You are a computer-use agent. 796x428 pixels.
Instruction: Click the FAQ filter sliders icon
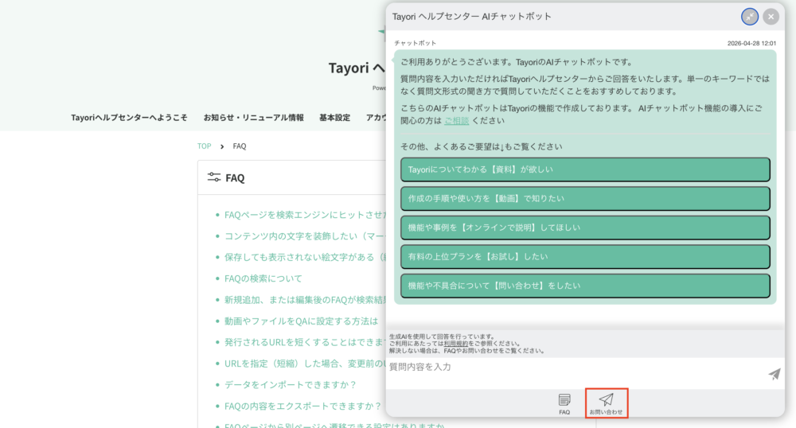[213, 177]
